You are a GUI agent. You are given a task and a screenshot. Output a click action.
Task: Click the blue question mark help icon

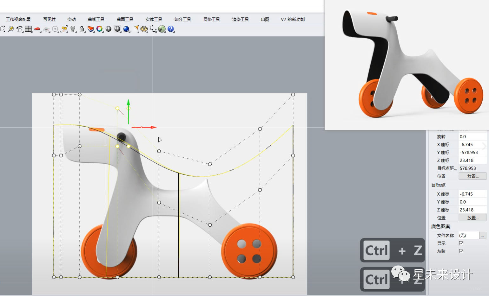[171, 29]
